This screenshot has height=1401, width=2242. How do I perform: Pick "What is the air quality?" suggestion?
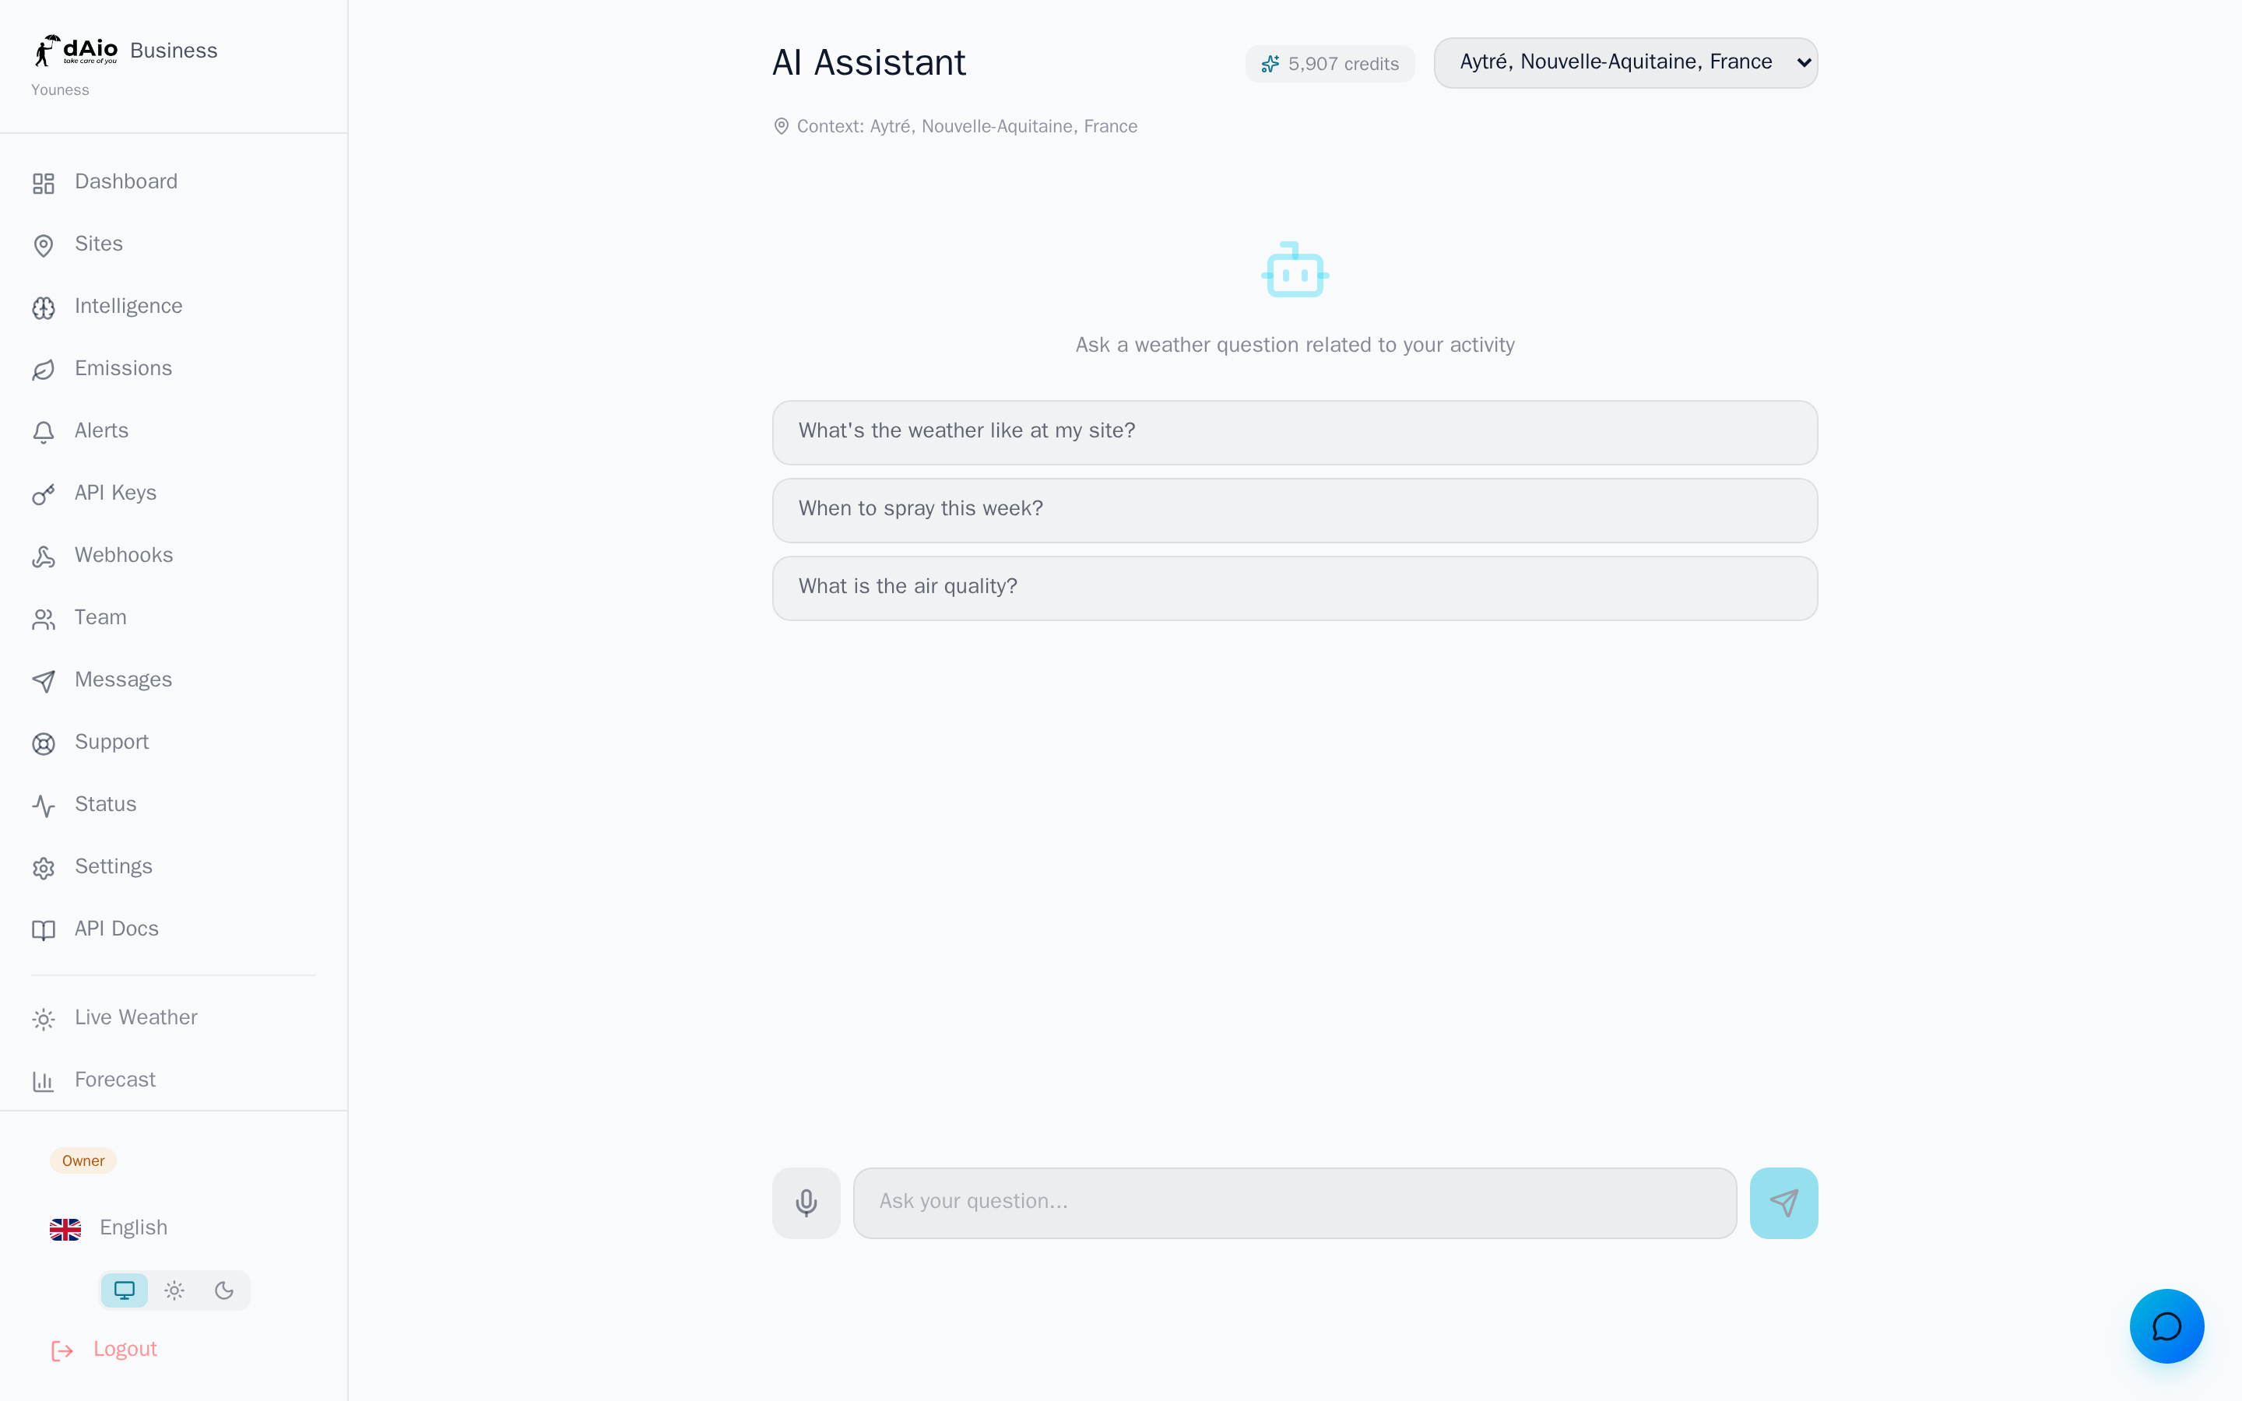(x=1295, y=588)
